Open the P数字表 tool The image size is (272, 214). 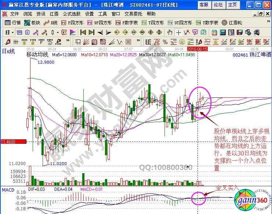tap(127, 23)
